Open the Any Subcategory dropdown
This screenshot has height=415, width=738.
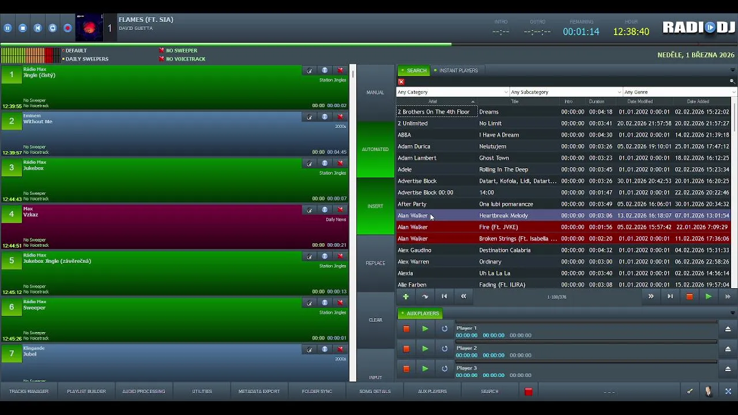pyautogui.click(x=566, y=92)
